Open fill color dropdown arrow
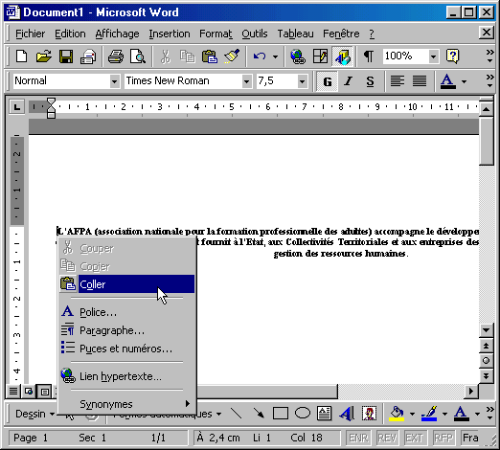Viewport: 500px width, 450px height. pyautogui.click(x=412, y=414)
